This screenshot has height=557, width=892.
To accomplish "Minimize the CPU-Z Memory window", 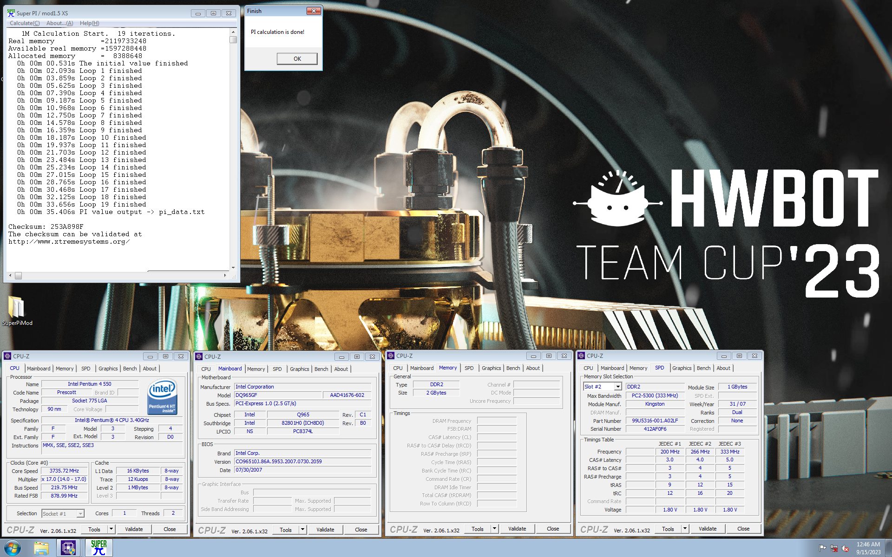I will (533, 356).
